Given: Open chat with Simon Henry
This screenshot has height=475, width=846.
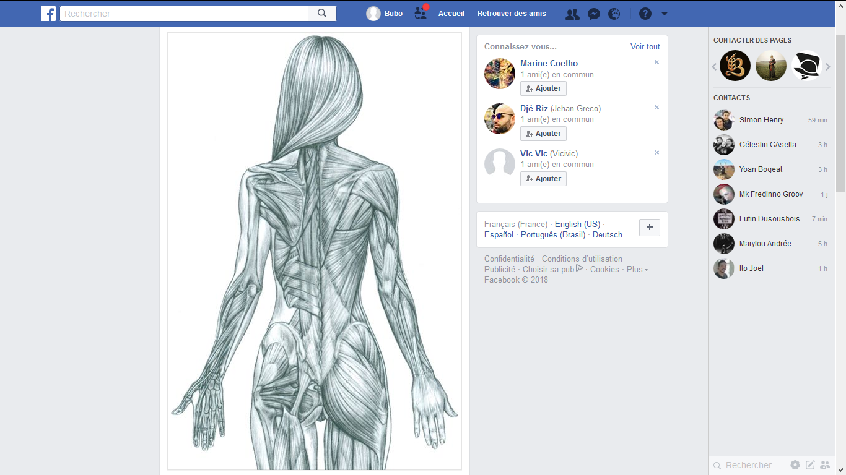Looking at the screenshot, I should (x=761, y=120).
